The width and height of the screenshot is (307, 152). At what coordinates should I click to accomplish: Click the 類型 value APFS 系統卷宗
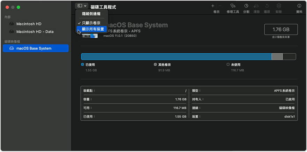284,91
